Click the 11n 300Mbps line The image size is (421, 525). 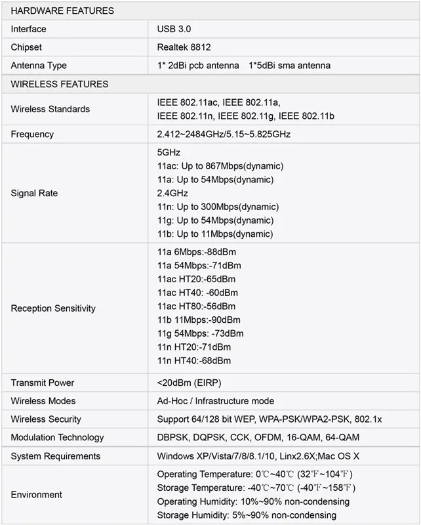coord(218,207)
